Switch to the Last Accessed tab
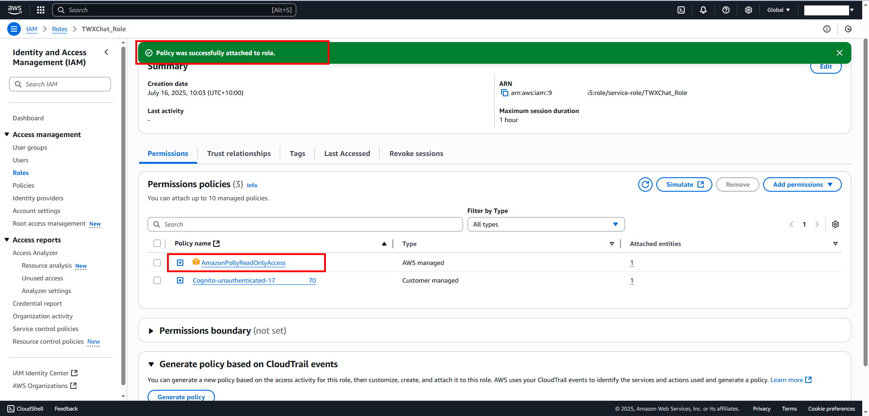 347,154
